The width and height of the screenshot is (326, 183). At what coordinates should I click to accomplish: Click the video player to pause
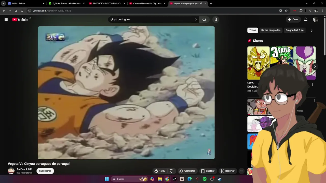[126, 93]
